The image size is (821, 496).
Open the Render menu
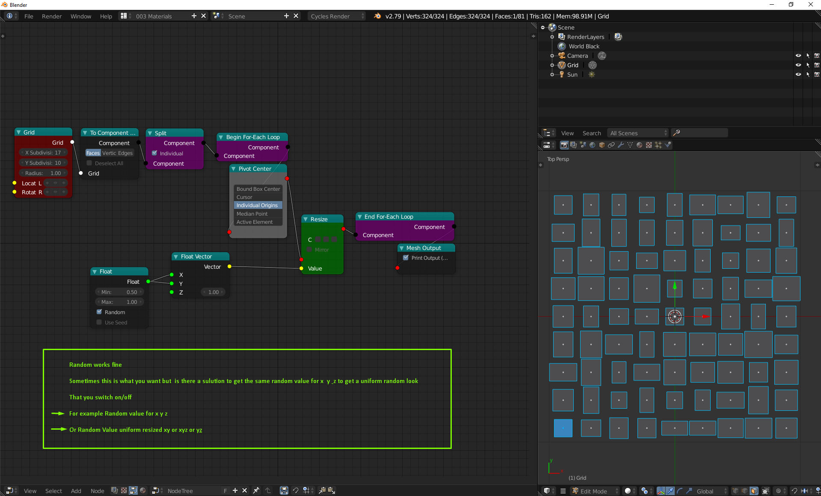[x=52, y=16]
